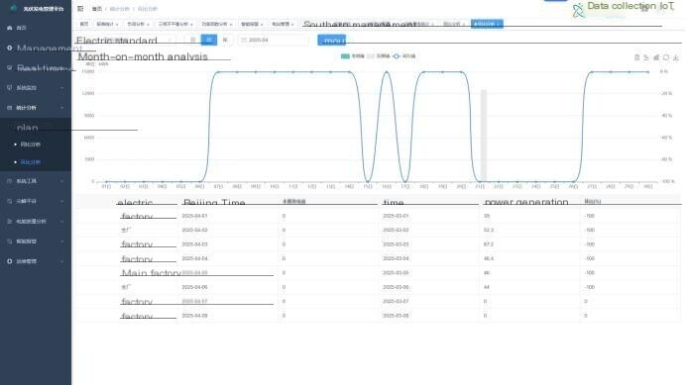Expand the 智能预警 sidebar menu arrow

(61, 241)
